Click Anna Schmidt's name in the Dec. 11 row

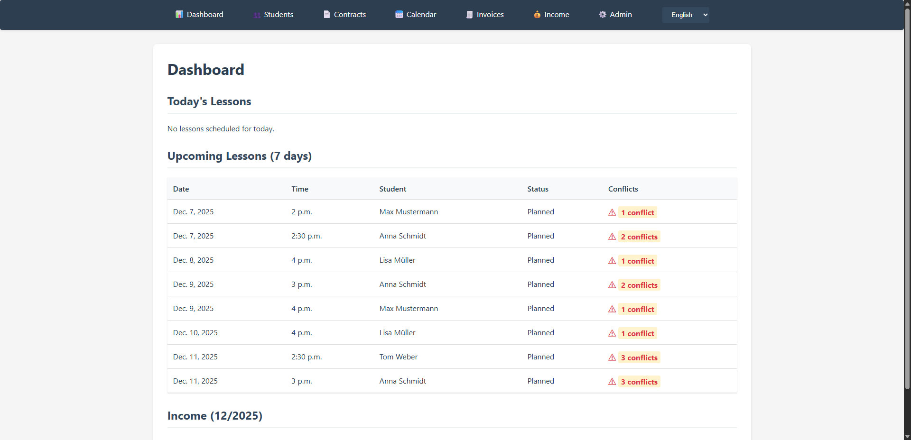[x=402, y=381]
